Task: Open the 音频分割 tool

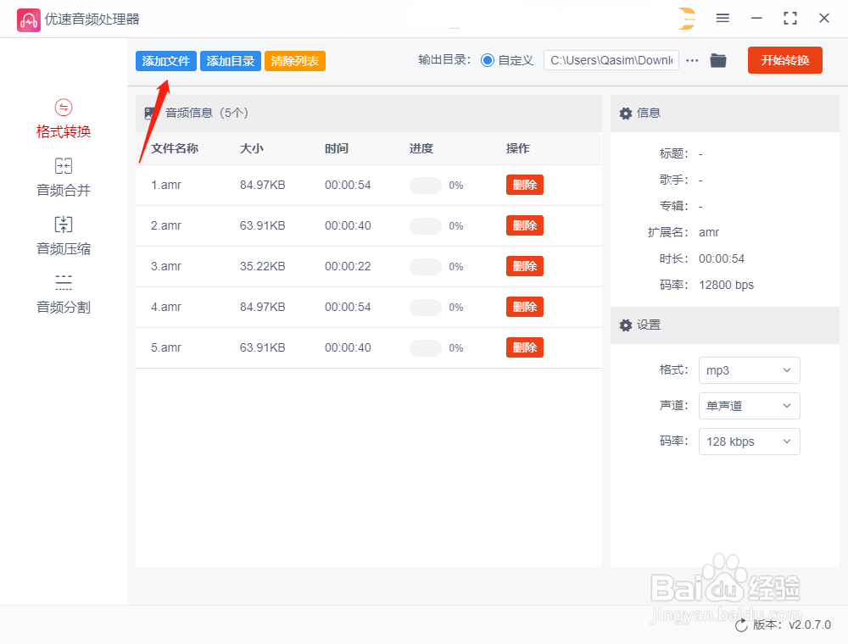Action: (x=63, y=291)
